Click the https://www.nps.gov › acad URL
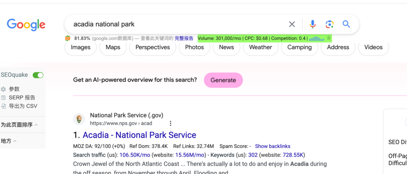Viewport: 407px width, 174px height. [121, 123]
